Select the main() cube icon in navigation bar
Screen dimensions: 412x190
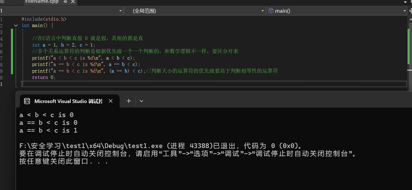(x=271, y=11)
